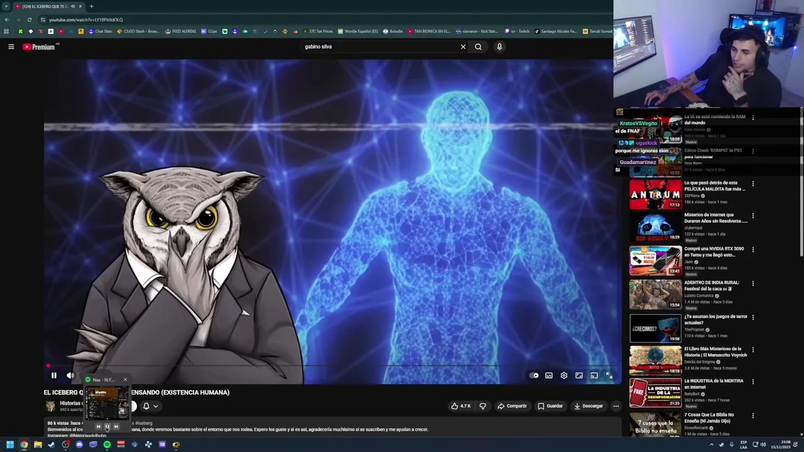
Task: Download the video with Descargar
Action: pyautogui.click(x=589, y=406)
